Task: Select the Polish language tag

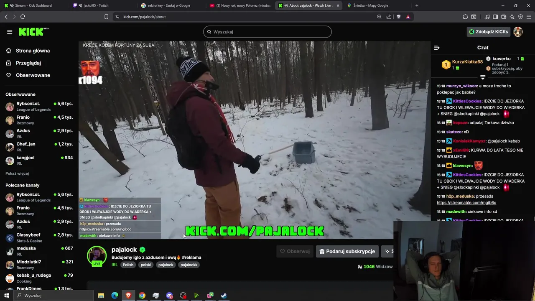Action: click(128, 265)
